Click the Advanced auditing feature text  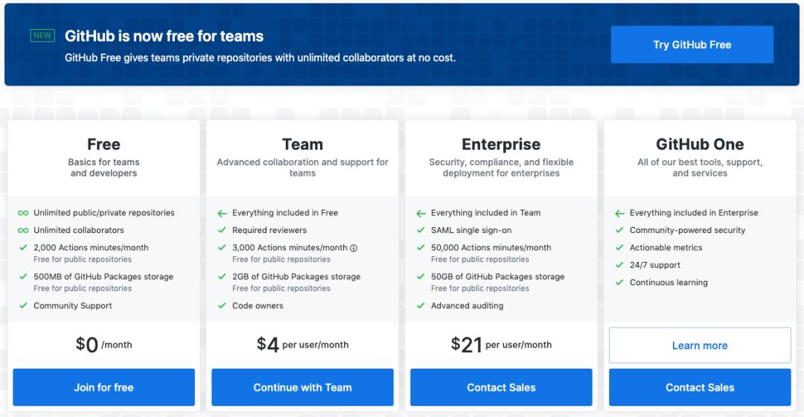pos(467,306)
